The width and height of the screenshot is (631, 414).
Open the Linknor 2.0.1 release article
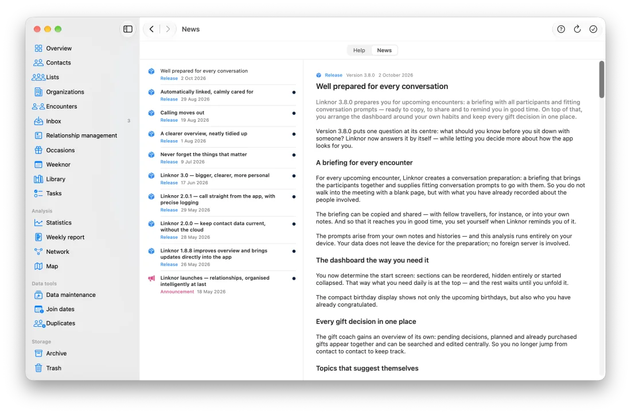click(222, 203)
